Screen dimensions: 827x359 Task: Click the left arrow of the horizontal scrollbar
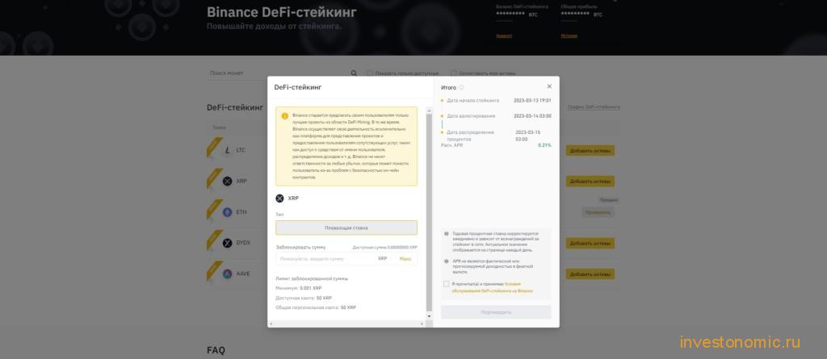coord(271,324)
